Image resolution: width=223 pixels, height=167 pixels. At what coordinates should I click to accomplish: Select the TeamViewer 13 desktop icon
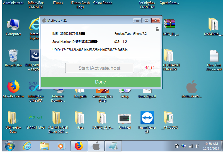tap(147, 122)
